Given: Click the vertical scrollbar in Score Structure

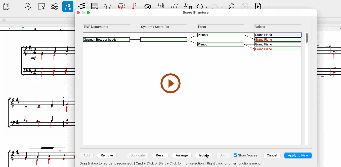Looking at the screenshot, I should [307, 38].
